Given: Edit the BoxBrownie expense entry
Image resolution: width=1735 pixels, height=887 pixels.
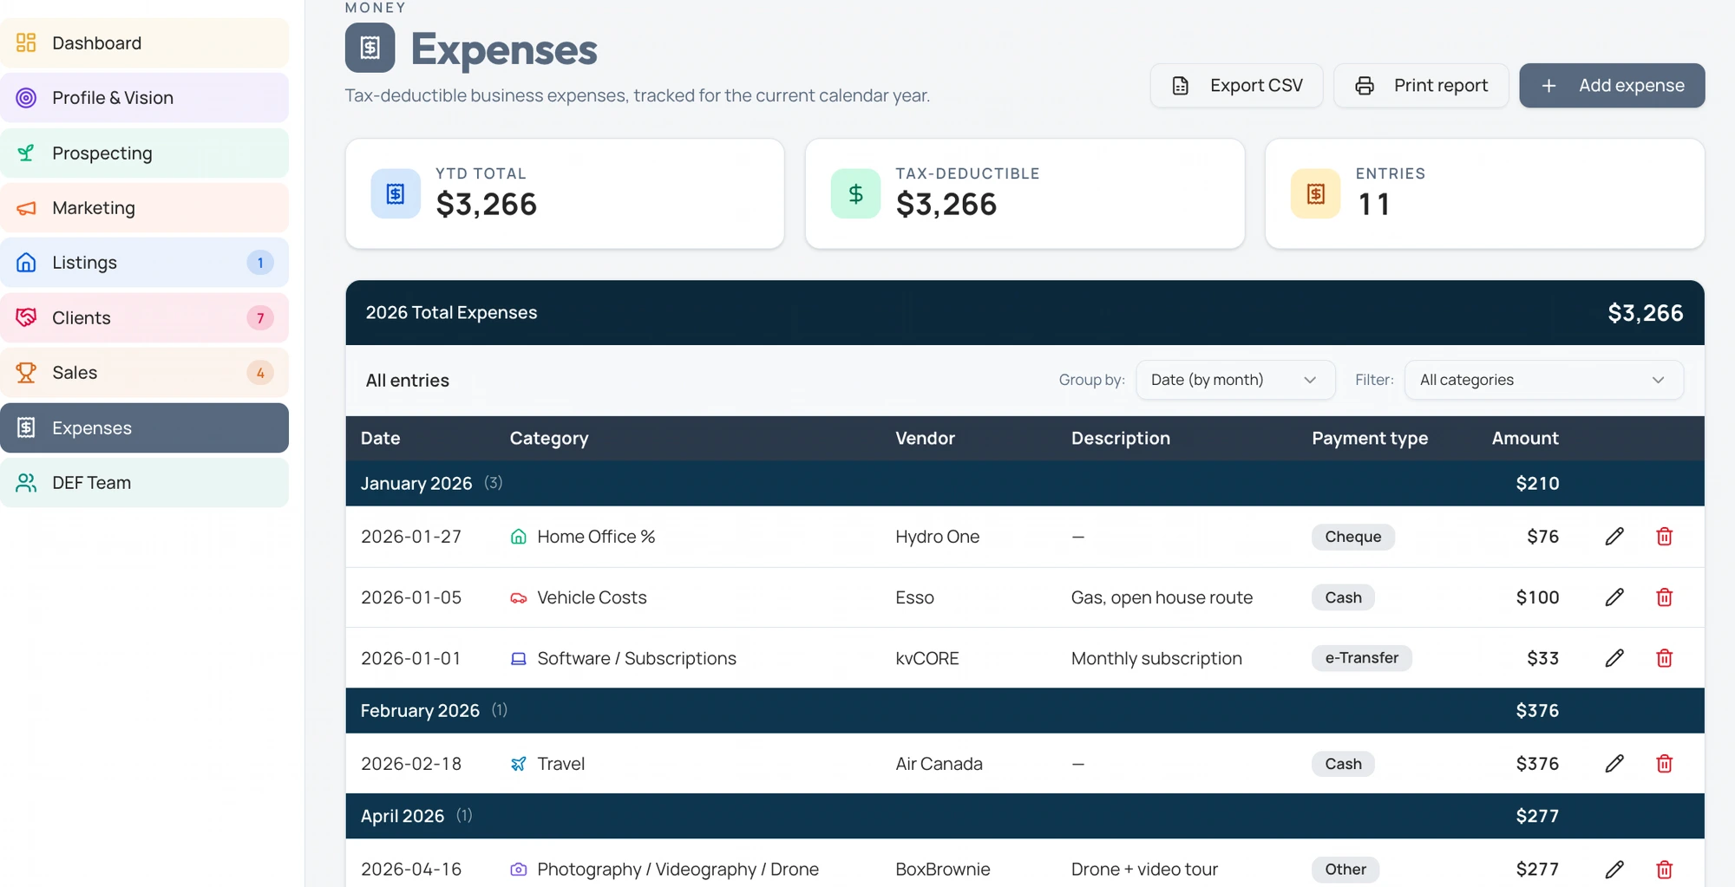Looking at the screenshot, I should pos(1614,869).
